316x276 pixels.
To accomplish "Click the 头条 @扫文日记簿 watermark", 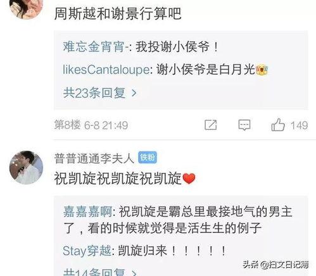I will point(275,265).
